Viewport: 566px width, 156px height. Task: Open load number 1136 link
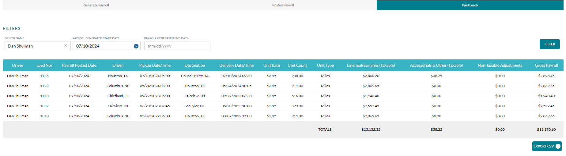coord(44,76)
